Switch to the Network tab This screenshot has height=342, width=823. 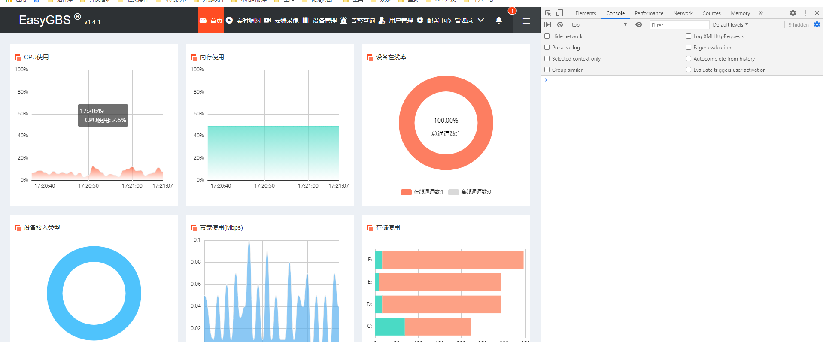[683, 13]
